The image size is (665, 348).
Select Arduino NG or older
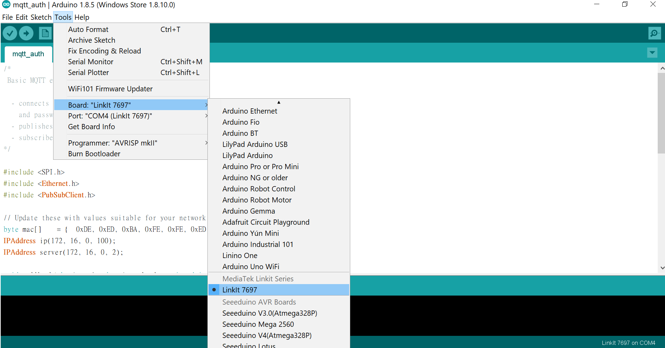(279, 178)
